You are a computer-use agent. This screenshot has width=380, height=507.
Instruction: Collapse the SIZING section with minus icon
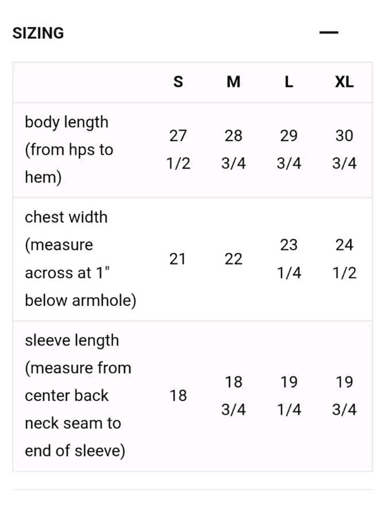(329, 32)
